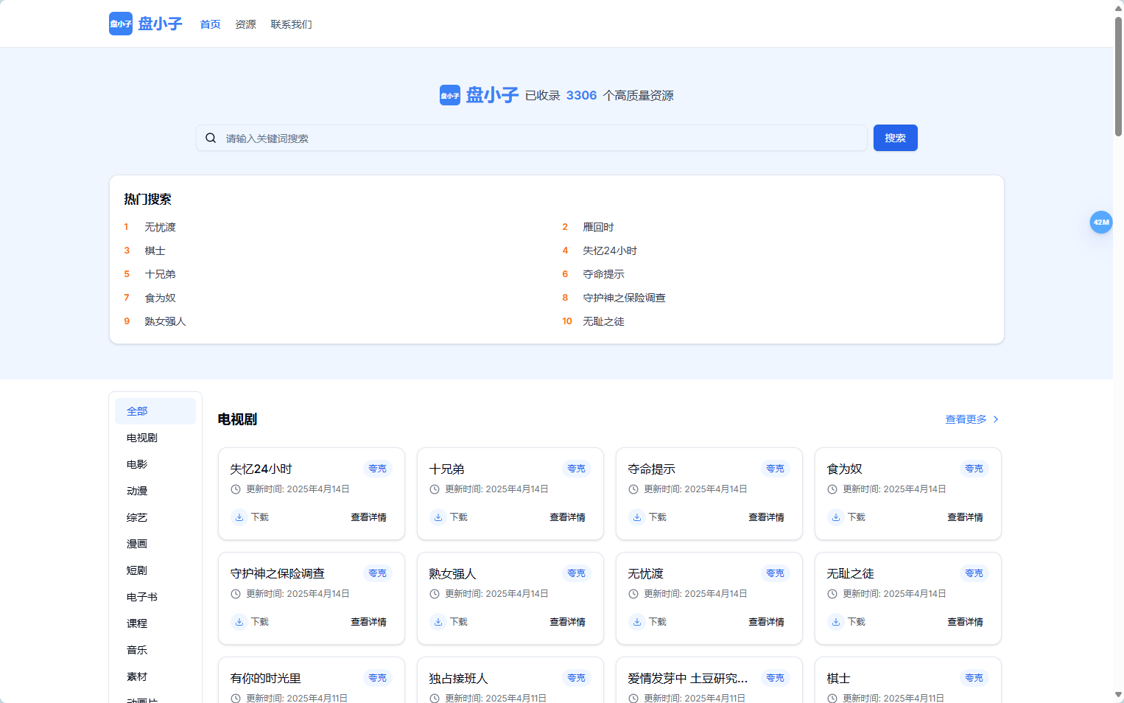Click the 夸克 tag on 独占接班人 card

(577, 678)
